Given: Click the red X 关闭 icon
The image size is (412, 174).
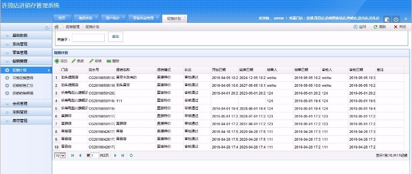Looking at the screenshot, I should [x=396, y=27].
